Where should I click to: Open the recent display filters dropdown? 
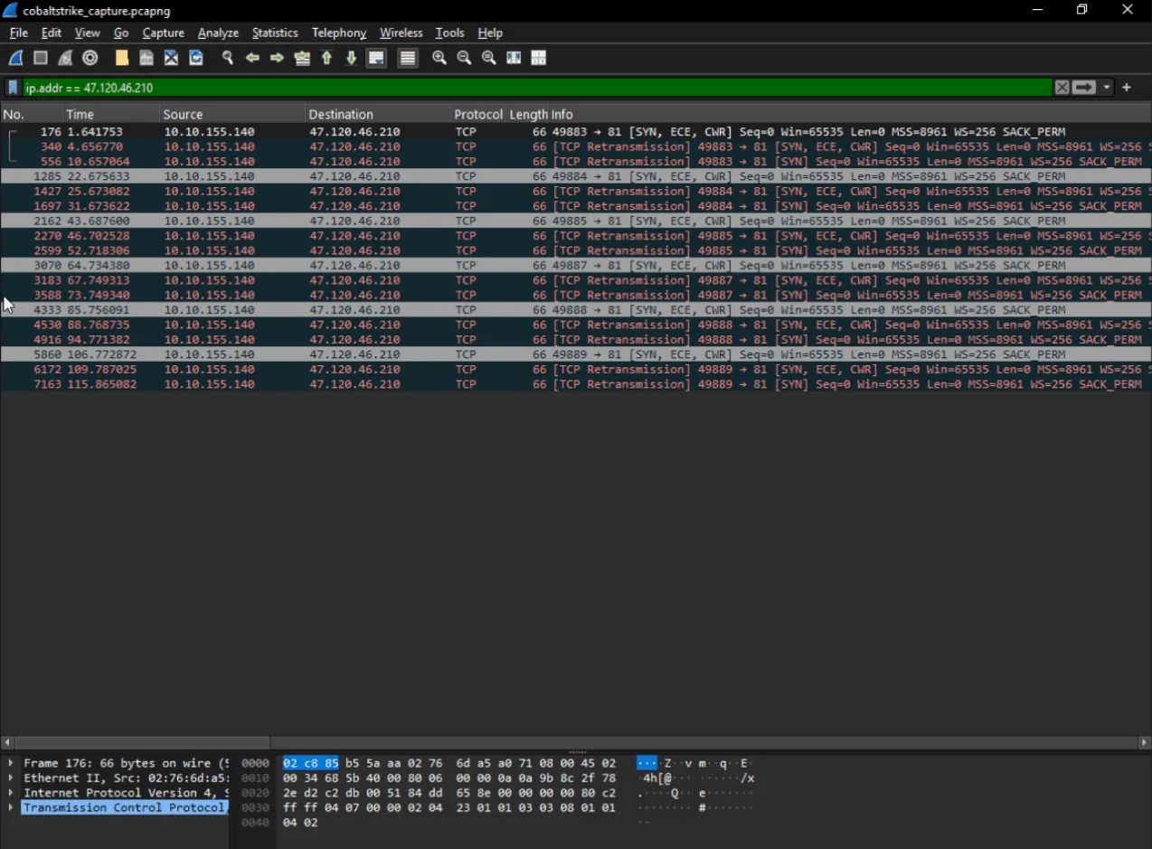point(1107,88)
